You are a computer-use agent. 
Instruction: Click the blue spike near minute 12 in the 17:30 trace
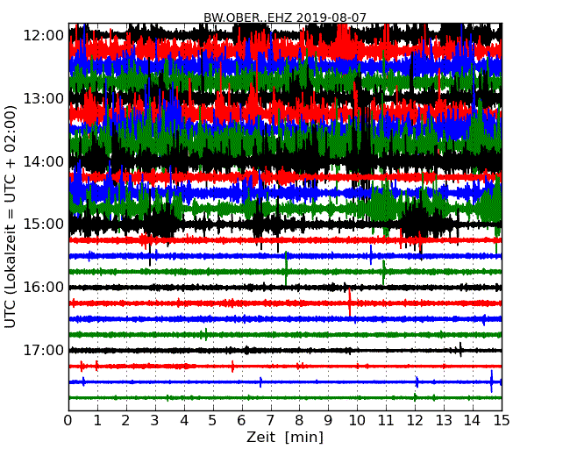[x=417, y=382]
